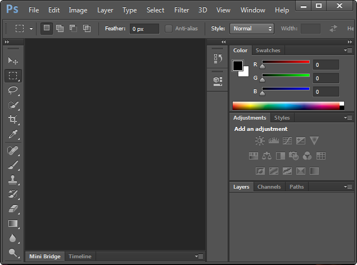Open the Mini Bridge panel flyout menu
Viewport: 357px width, 265px height.
(x=199, y=256)
